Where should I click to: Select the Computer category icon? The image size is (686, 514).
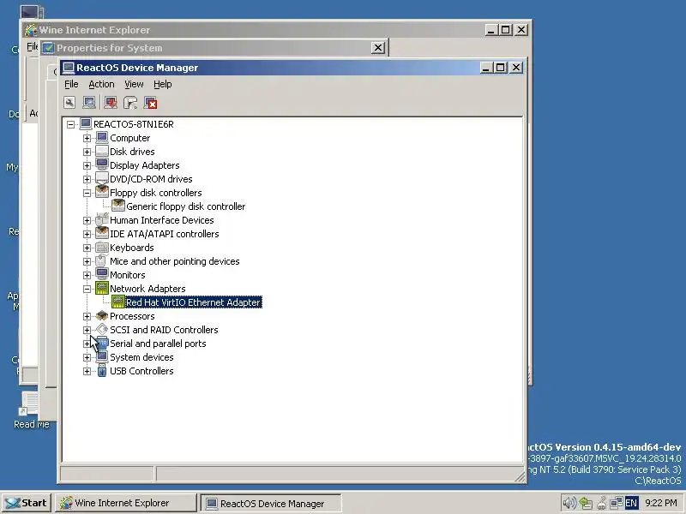coord(101,138)
